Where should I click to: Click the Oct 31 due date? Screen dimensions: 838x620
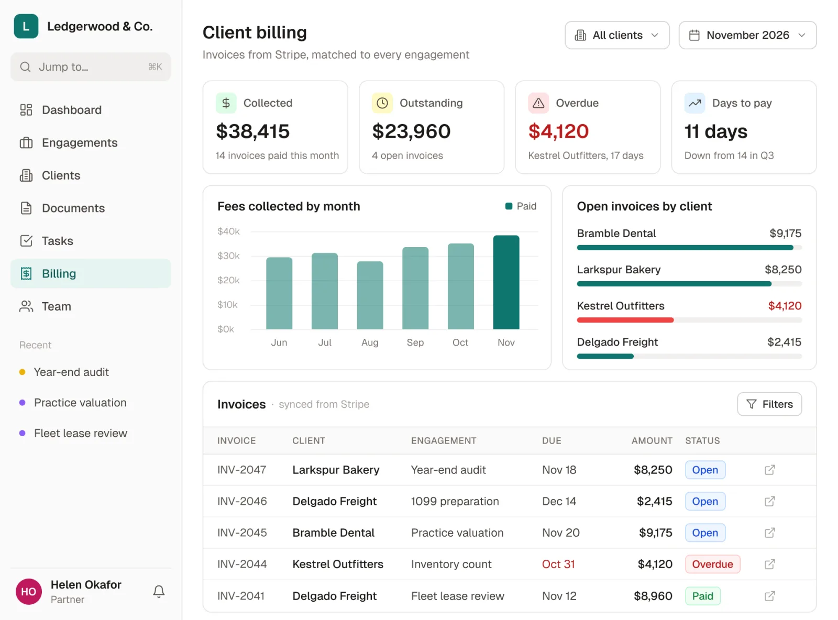[558, 564]
